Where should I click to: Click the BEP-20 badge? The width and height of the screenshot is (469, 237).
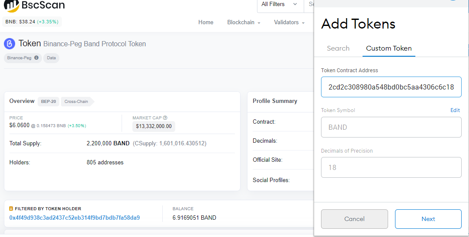pyautogui.click(x=48, y=102)
